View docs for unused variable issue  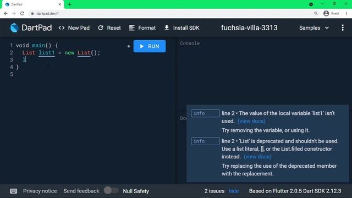click(251, 121)
